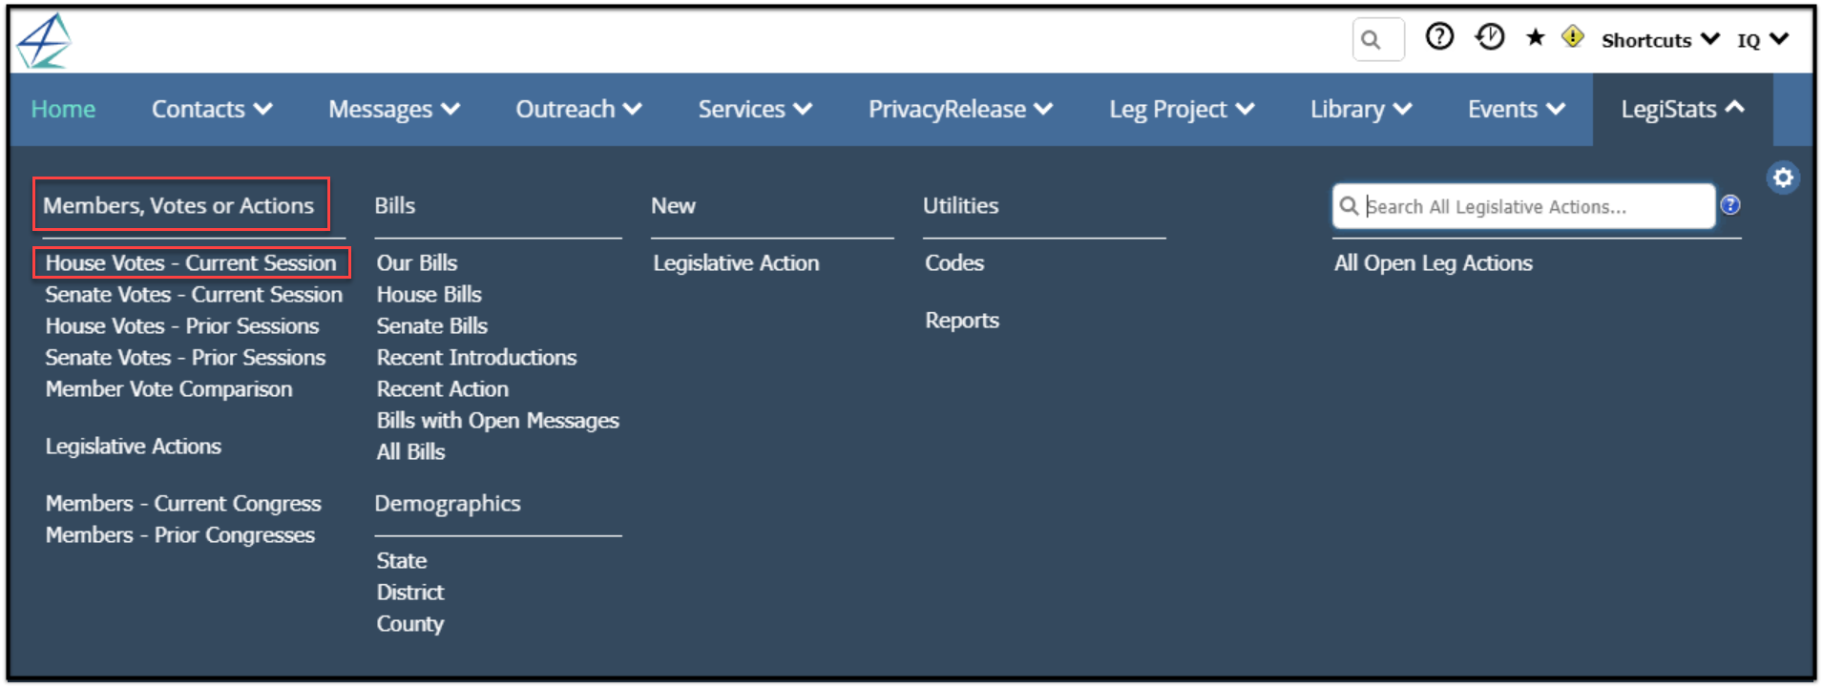Open the help question mark icon
The image size is (1823, 688).
[1438, 37]
